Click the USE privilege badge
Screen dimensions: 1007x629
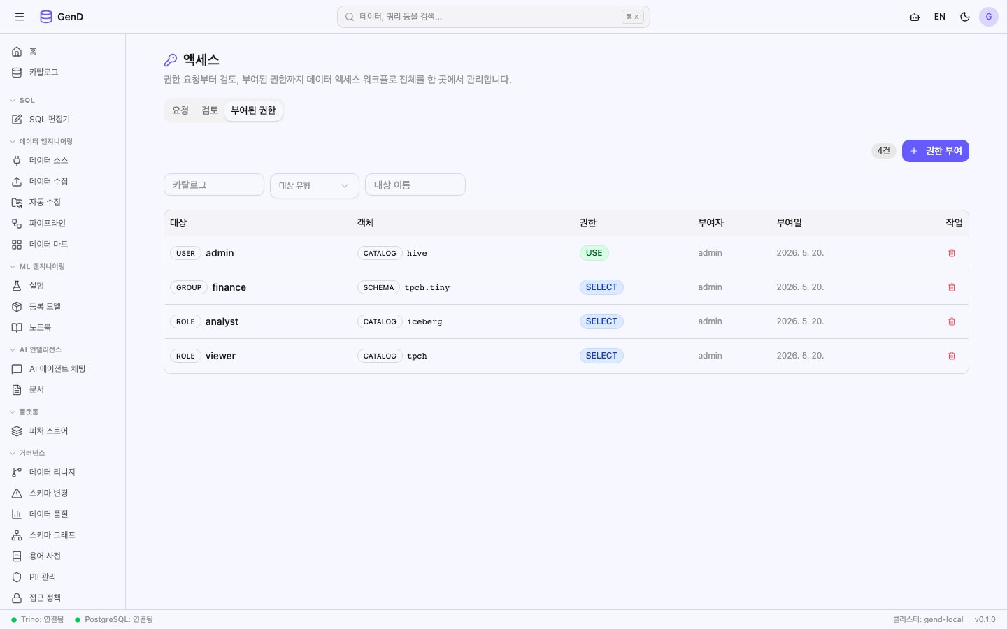coord(594,253)
